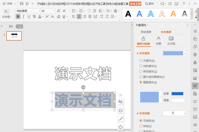Click the undo arrow icon

pos(27,4)
